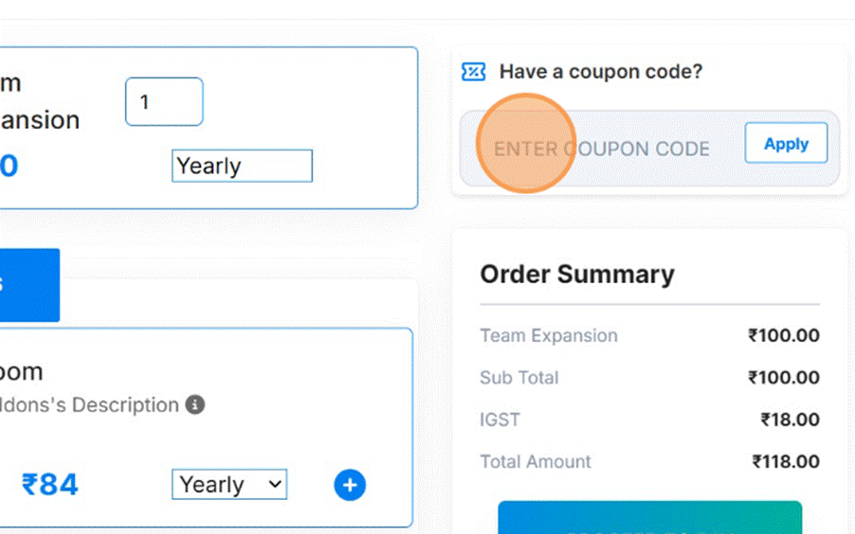This screenshot has width=855, height=534.
Task: Select the blue tab above the addon card
Action: pos(28,285)
